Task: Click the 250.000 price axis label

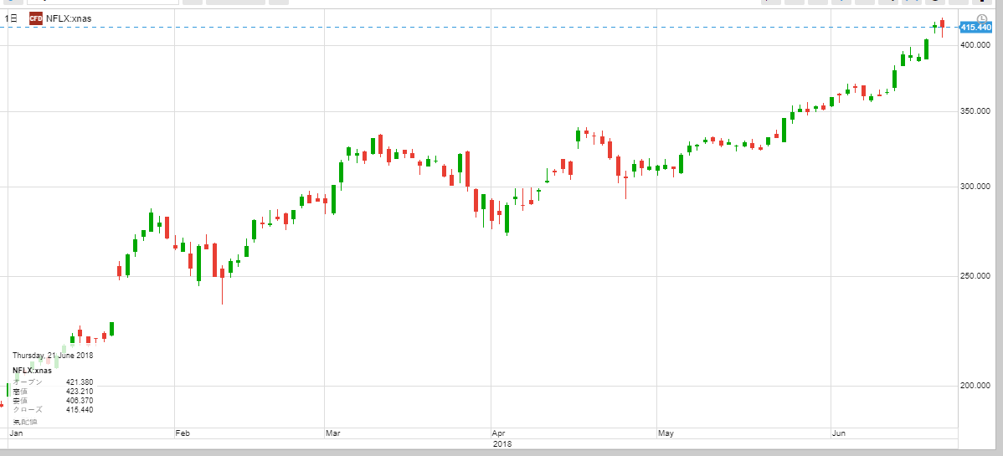Action: pyautogui.click(x=976, y=275)
